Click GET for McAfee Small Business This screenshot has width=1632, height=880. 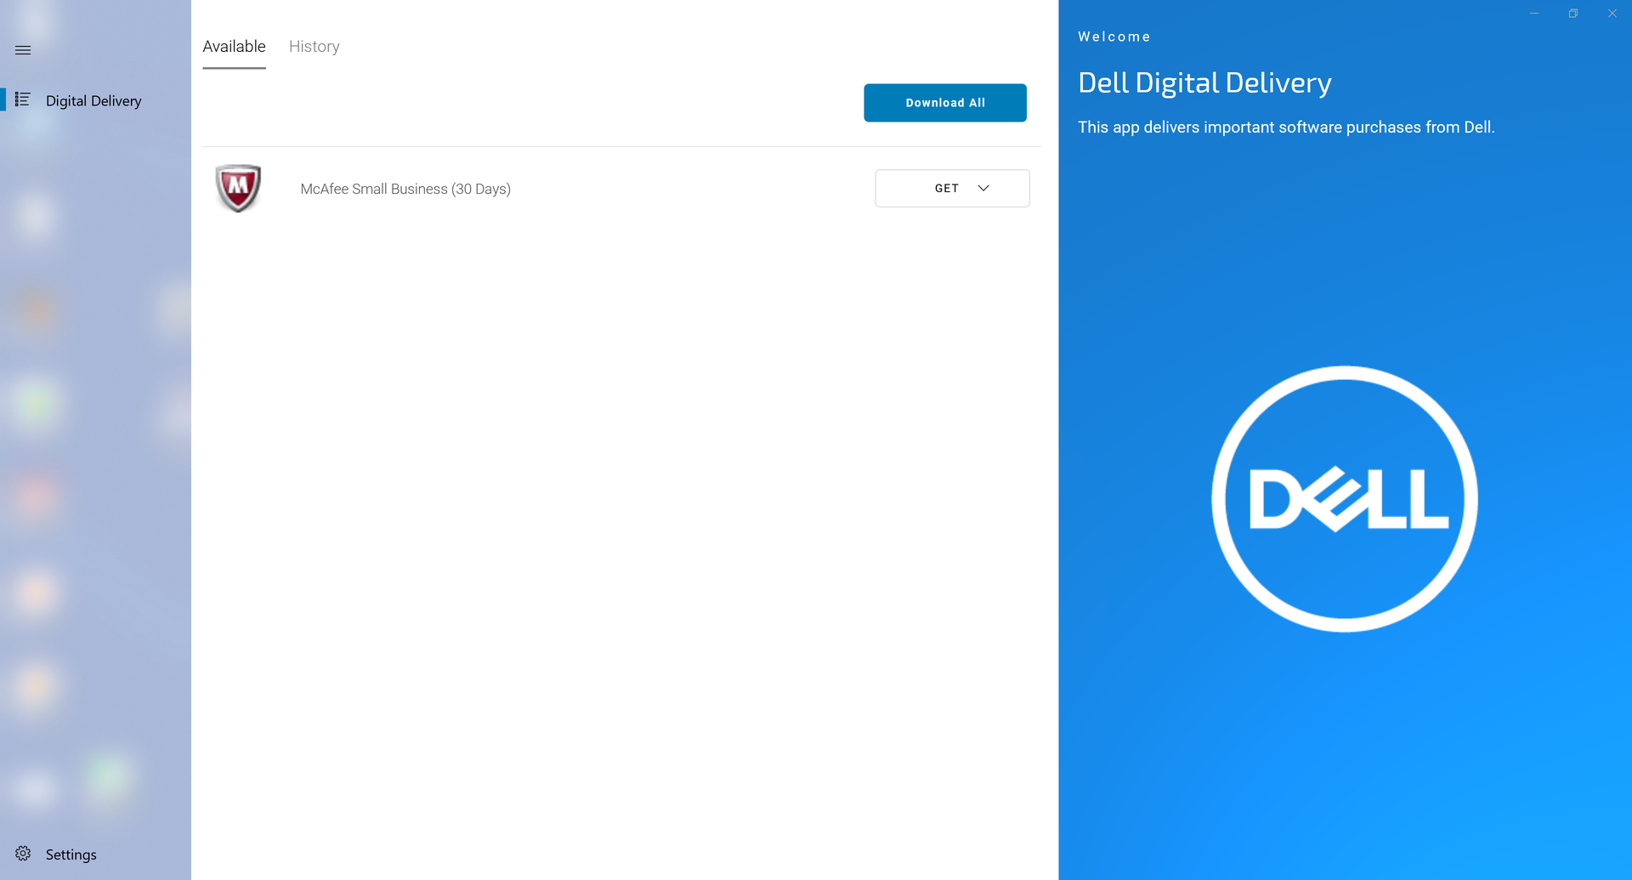(x=952, y=189)
